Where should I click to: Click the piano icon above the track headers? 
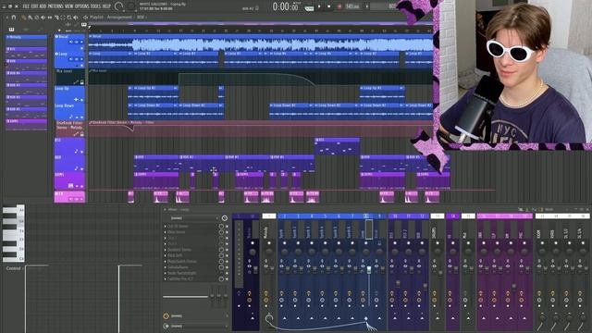coord(84,25)
